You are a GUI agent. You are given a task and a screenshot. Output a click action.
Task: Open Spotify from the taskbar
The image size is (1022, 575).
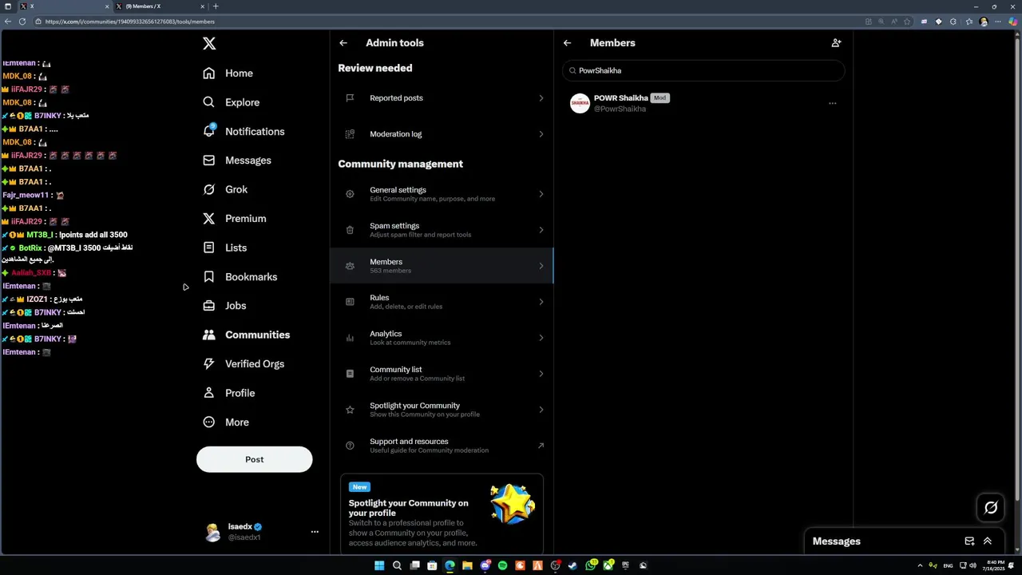[x=502, y=565]
